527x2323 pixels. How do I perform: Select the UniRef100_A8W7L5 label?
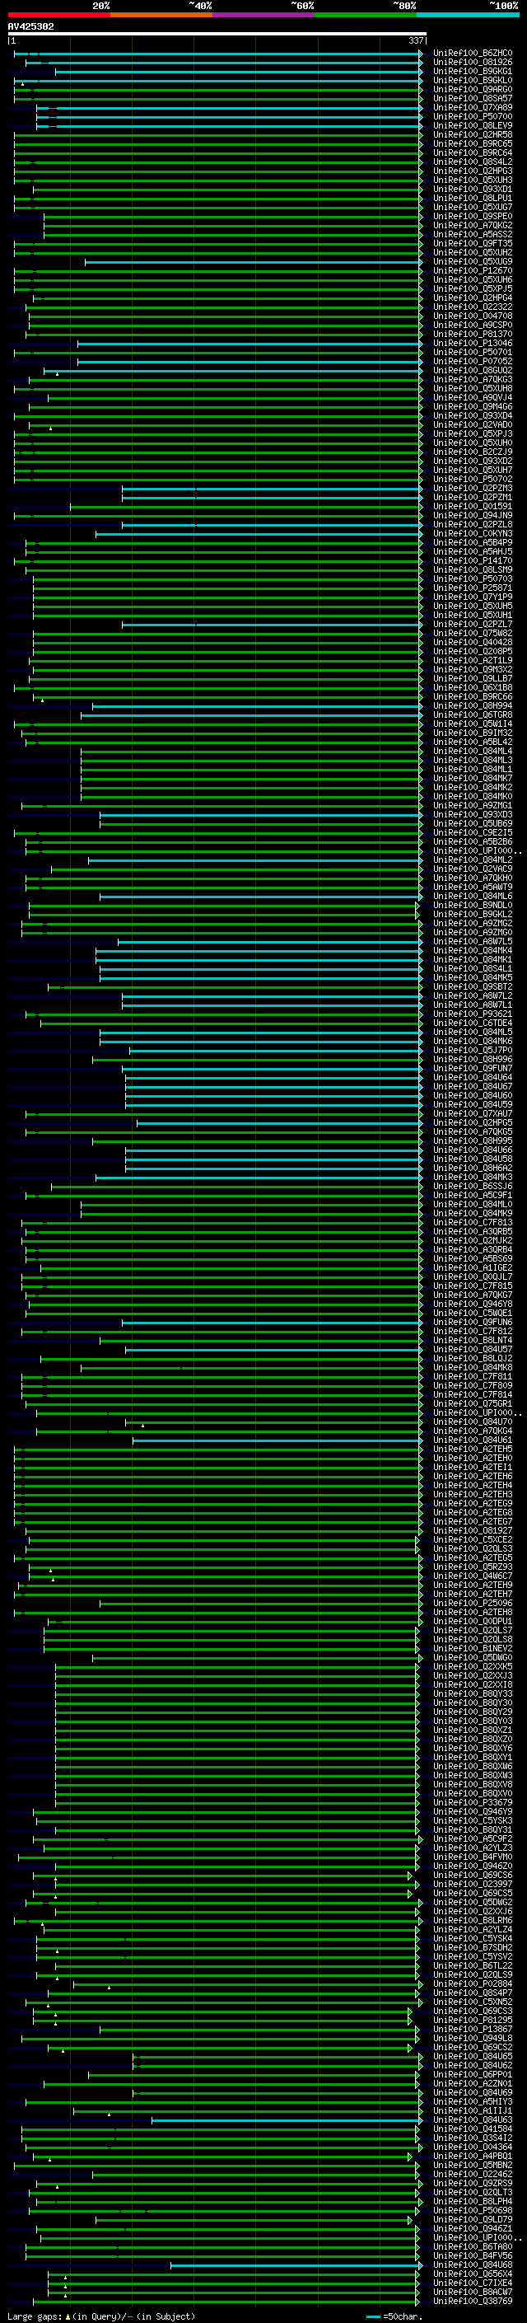point(472,941)
